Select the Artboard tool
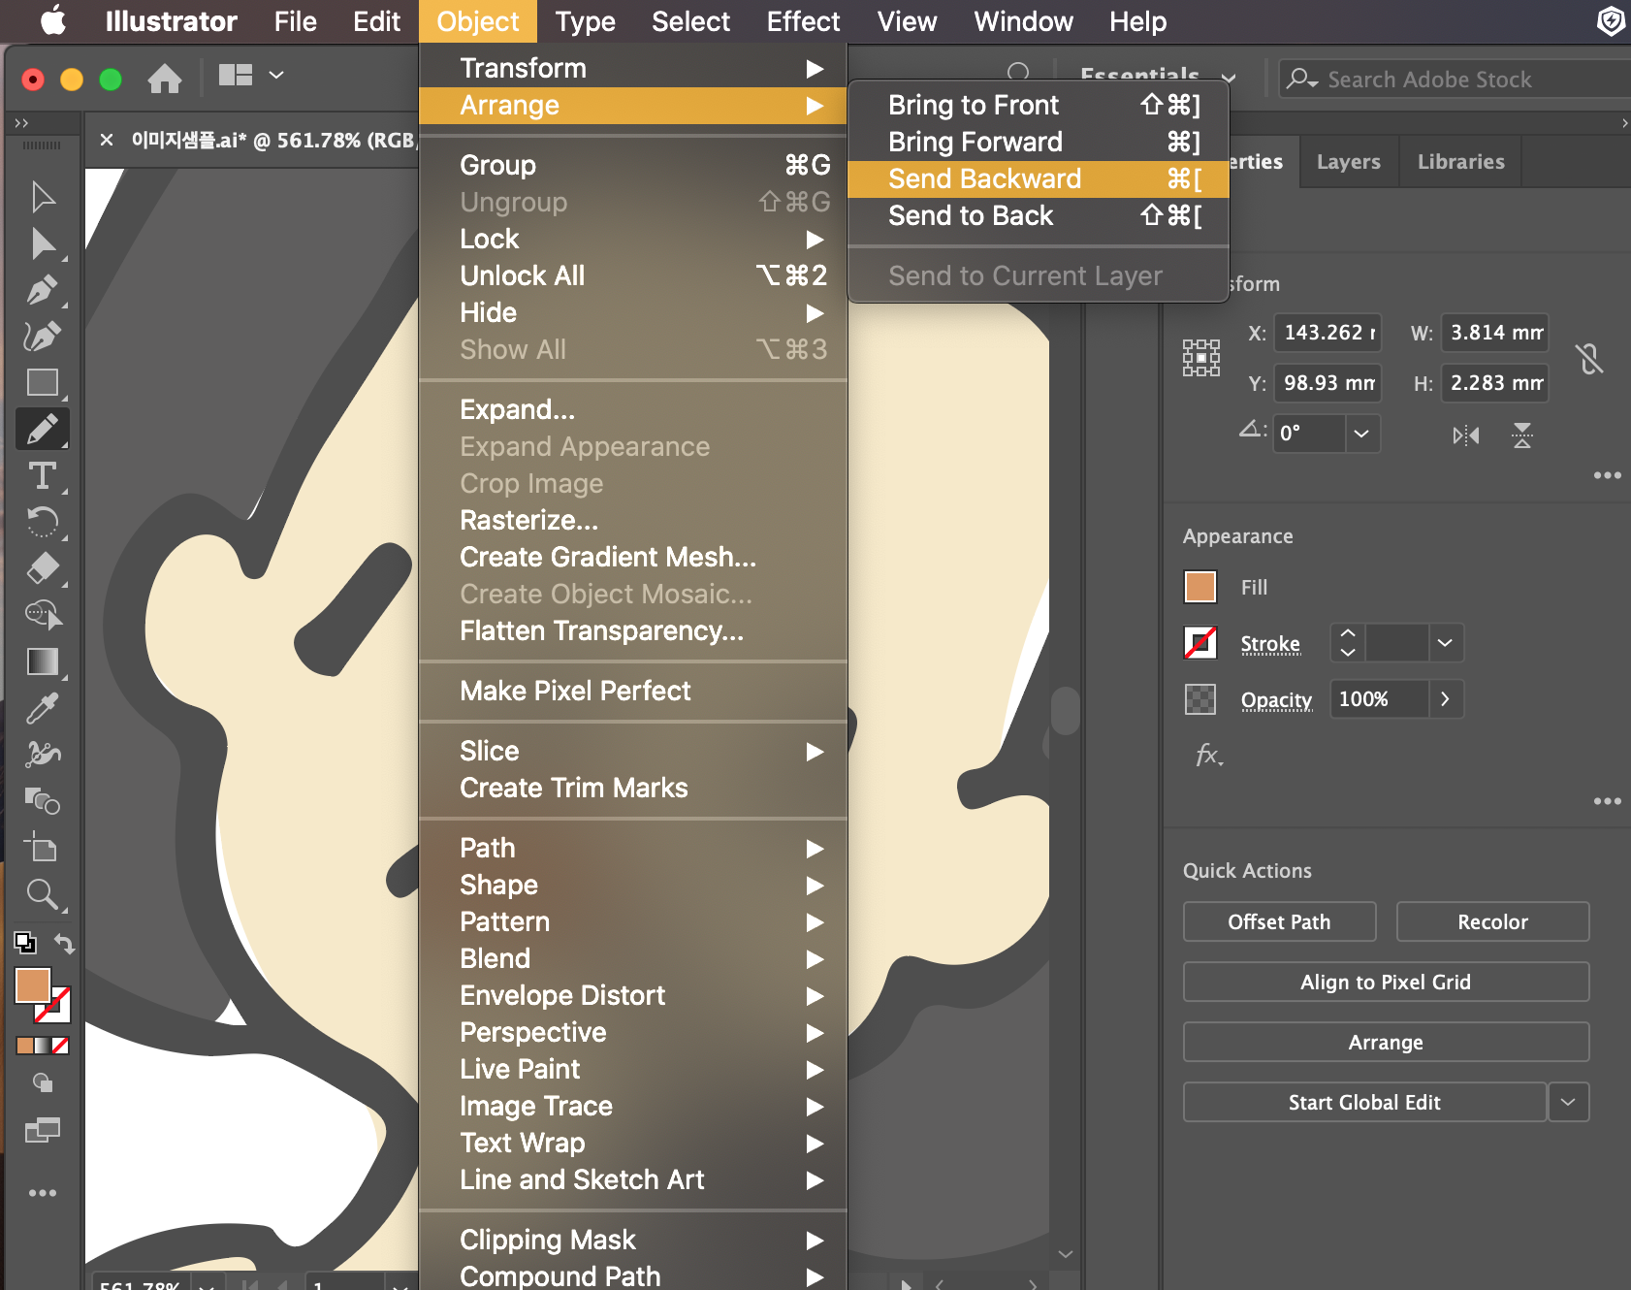The image size is (1631, 1290). click(x=41, y=847)
